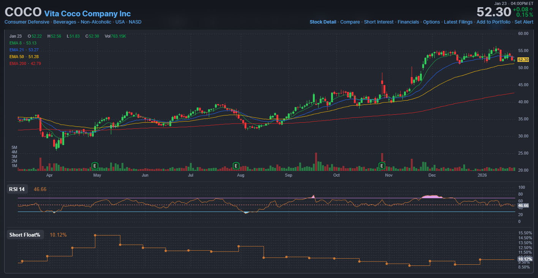Image resolution: width=538 pixels, height=278 pixels.
Task: Click the large 52.30 last price
Action: coord(494,12)
